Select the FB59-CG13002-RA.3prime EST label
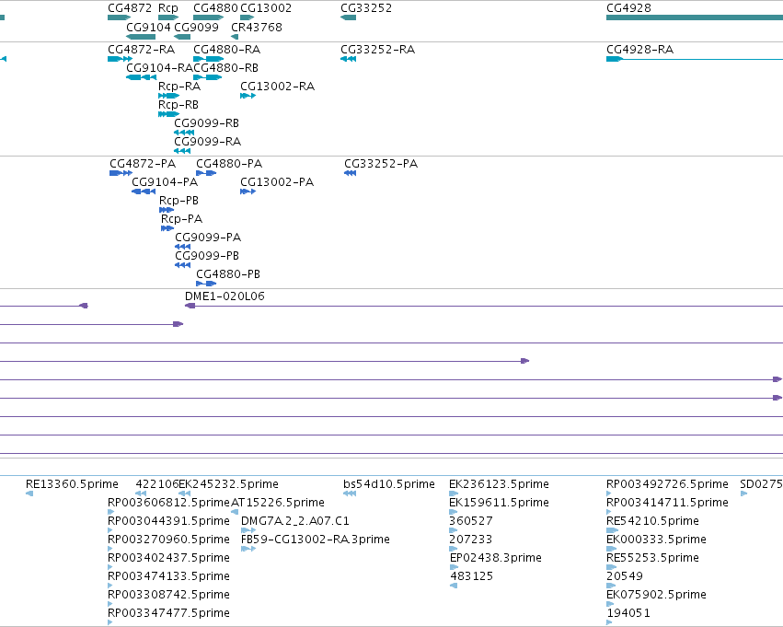Image resolution: width=783 pixels, height=627 pixels. (316, 540)
